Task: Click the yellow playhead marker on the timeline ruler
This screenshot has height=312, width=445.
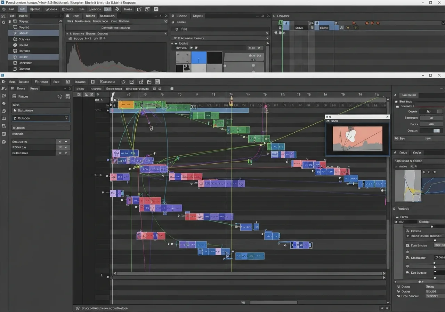Action: tap(231, 99)
